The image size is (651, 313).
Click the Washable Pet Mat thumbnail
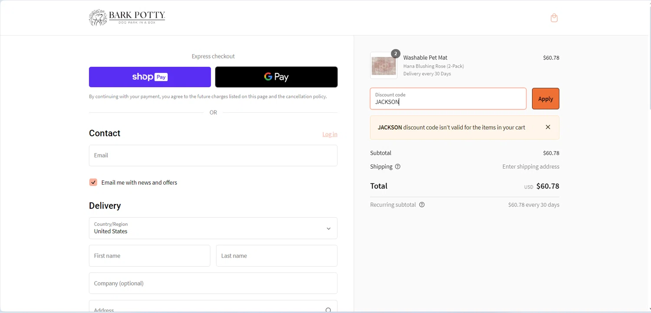click(x=384, y=65)
